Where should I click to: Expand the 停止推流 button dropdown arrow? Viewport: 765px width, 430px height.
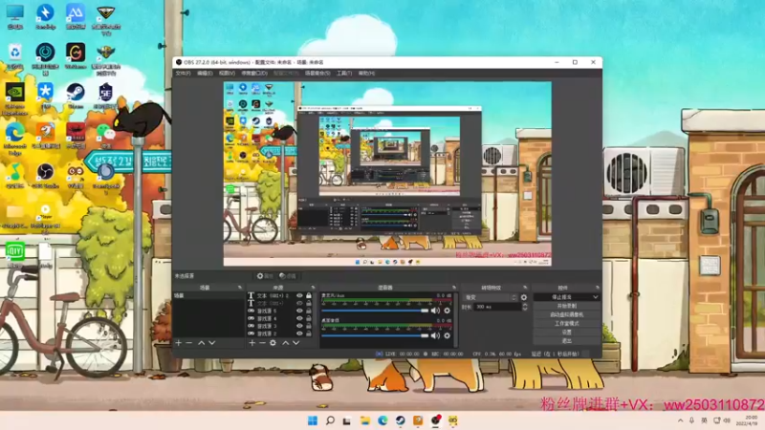[595, 297]
